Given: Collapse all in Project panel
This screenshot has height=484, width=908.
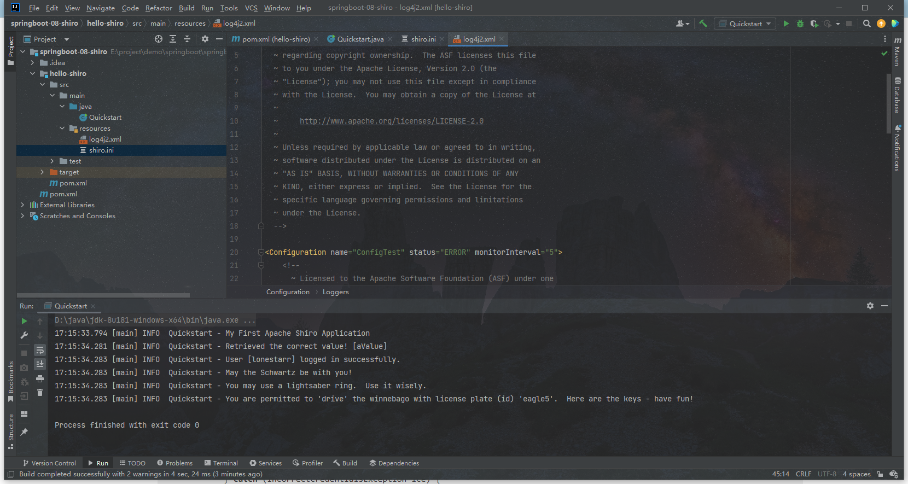Looking at the screenshot, I should point(187,39).
